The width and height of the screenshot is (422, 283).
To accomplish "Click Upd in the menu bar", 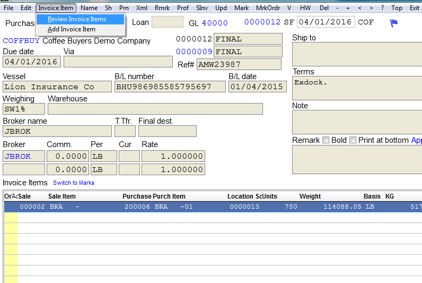I will tap(221, 8).
